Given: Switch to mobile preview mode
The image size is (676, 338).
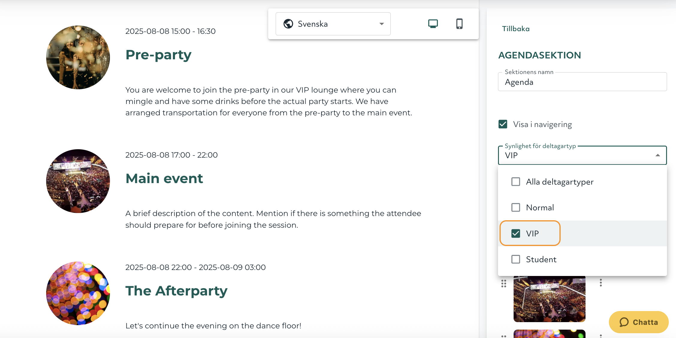Looking at the screenshot, I should point(459,23).
